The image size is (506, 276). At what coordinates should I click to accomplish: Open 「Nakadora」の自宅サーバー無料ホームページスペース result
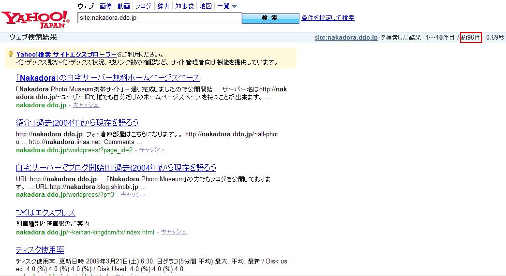pos(108,78)
